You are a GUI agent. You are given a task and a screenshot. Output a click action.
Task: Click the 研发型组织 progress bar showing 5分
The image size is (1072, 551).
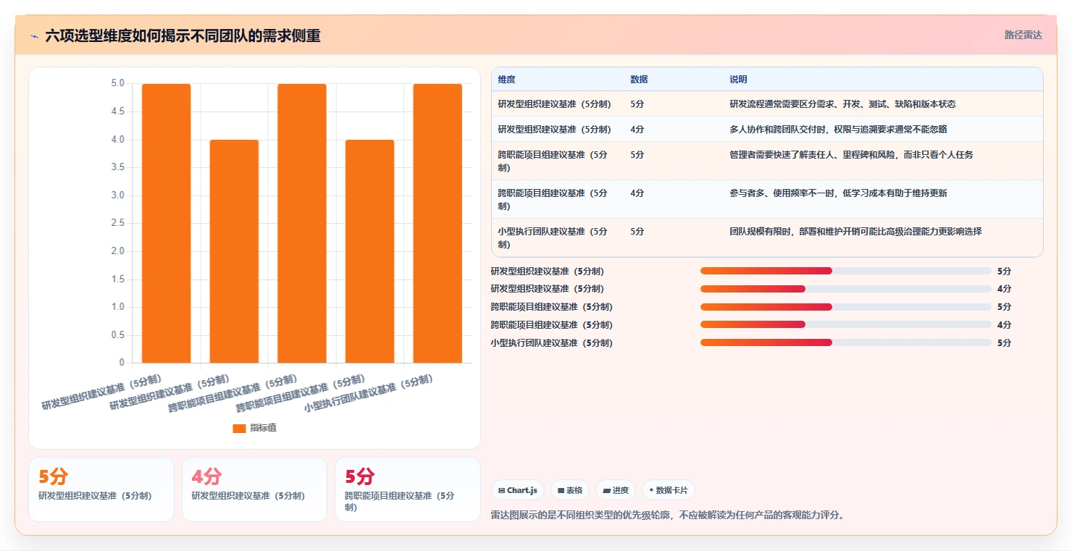point(845,271)
